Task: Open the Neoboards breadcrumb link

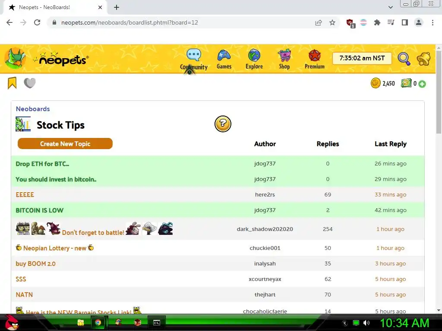Action: click(33, 109)
